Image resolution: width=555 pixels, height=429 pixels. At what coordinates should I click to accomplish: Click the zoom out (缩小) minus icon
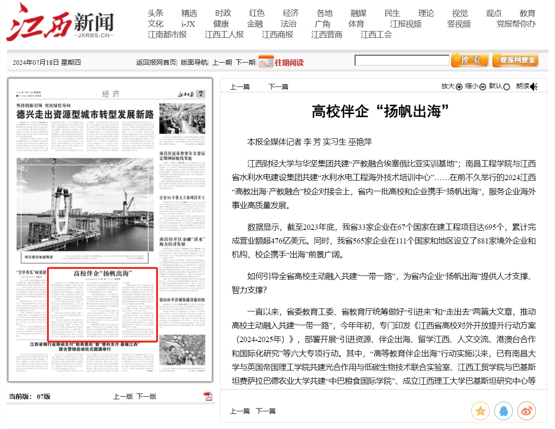(483, 87)
